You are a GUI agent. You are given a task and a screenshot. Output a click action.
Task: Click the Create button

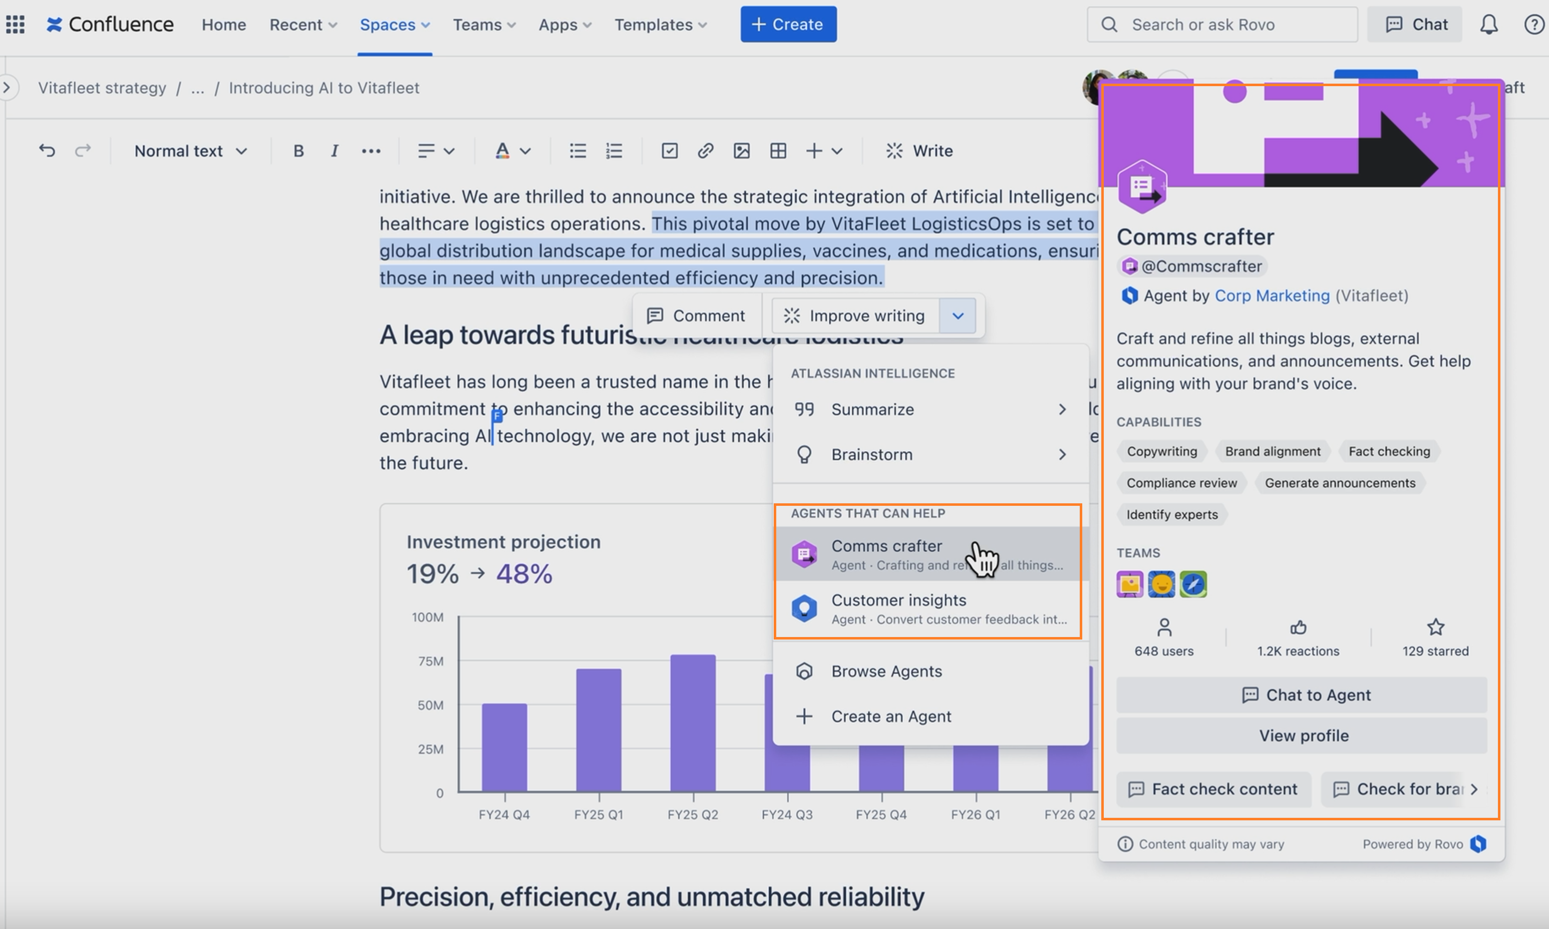[789, 25]
